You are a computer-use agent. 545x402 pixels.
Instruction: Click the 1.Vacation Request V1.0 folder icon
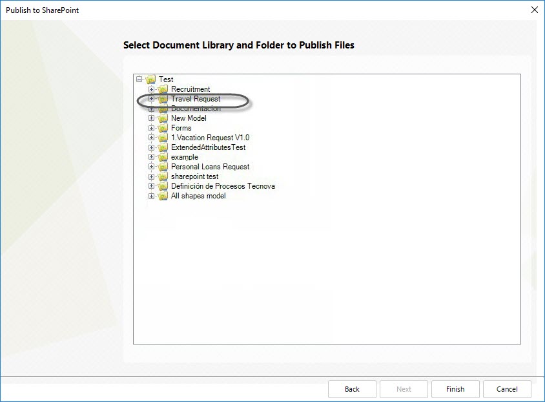point(163,138)
